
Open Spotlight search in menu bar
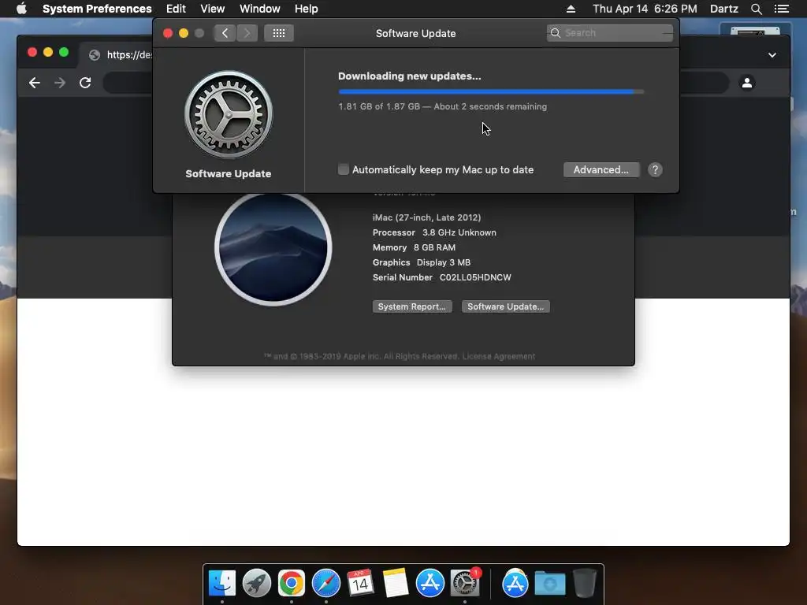tap(756, 9)
